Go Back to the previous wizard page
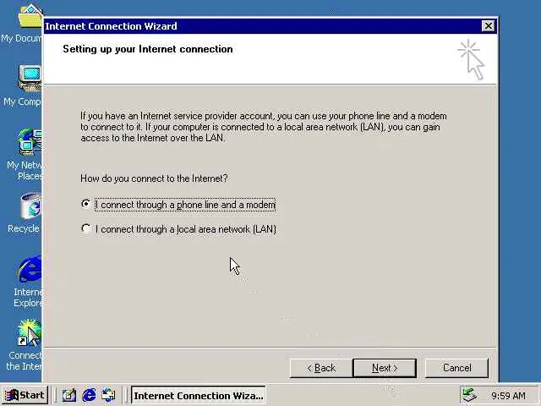This screenshot has width=541, height=406. [321, 368]
